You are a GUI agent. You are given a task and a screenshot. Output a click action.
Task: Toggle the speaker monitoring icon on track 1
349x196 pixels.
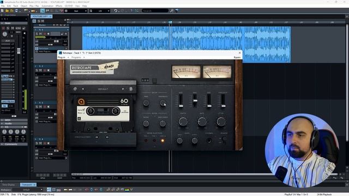point(49,34)
